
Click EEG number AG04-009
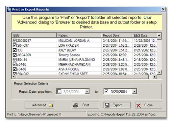click(x=24, y=55)
